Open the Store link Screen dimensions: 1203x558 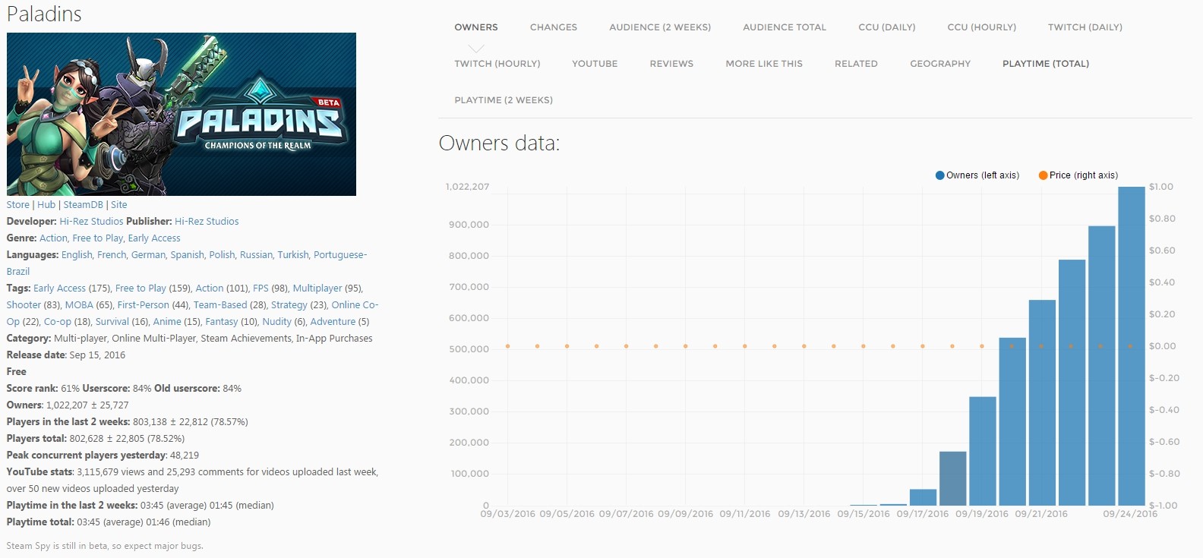18,205
